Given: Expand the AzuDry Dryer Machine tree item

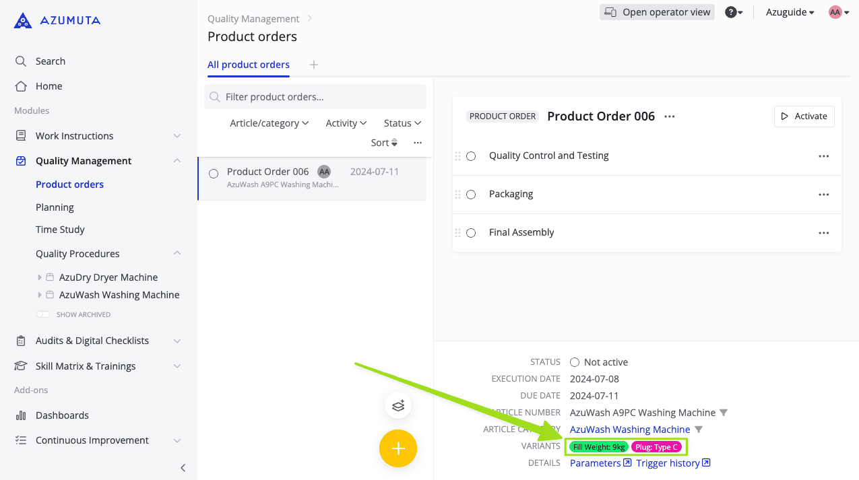Looking at the screenshot, I should coord(40,277).
